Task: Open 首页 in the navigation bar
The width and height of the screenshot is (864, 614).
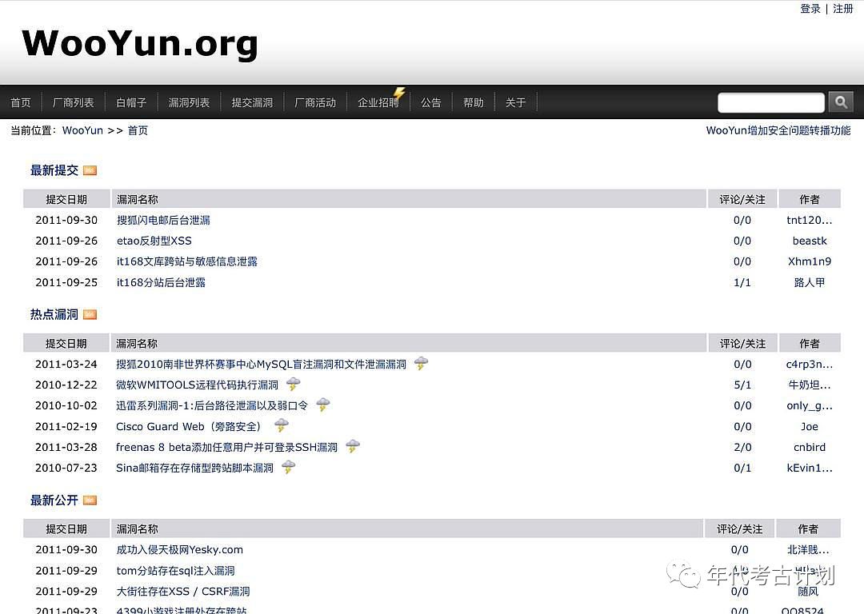Action: coord(21,102)
